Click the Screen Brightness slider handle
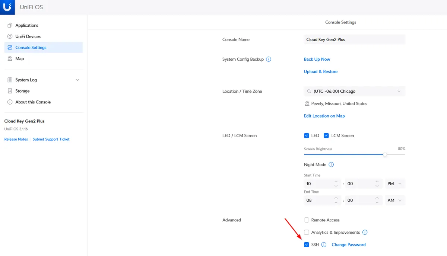The width and height of the screenshot is (447, 256). pyautogui.click(x=385, y=154)
